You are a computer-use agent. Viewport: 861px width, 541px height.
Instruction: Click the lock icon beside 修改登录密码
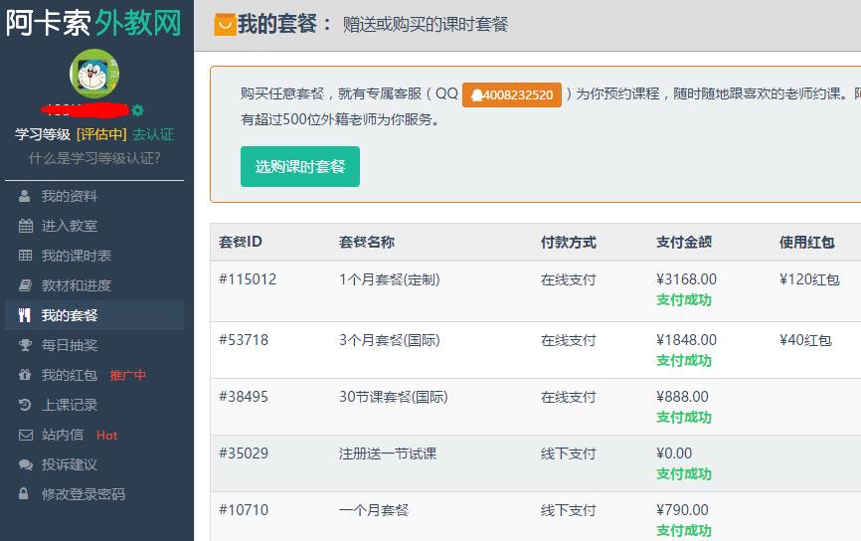(x=24, y=493)
